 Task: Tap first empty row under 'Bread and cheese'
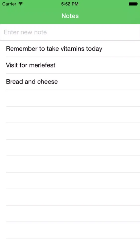tap(70, 98)
